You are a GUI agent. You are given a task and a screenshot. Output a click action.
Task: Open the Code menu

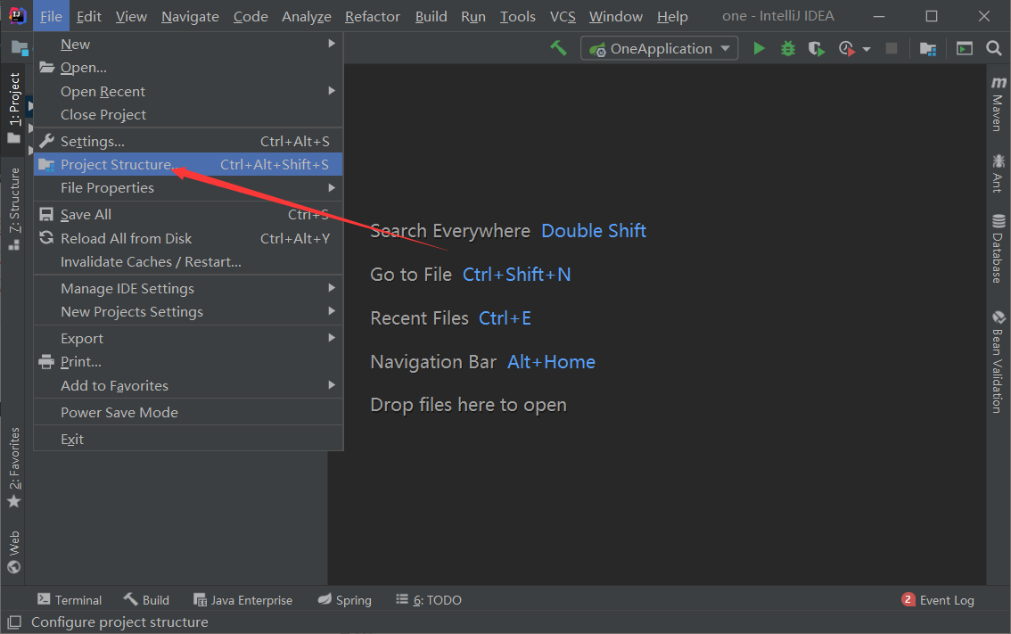point(251,16)
